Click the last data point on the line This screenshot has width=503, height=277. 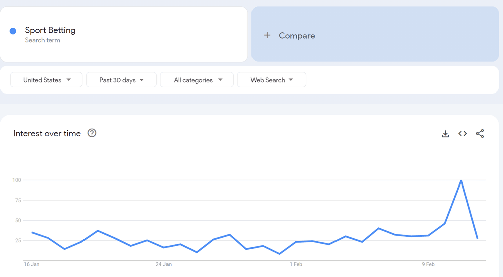[x=477, y=238]
